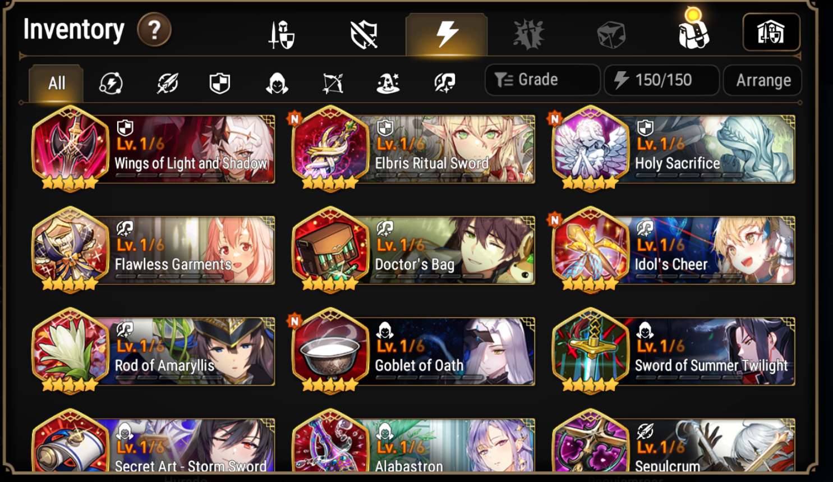Screen dimensions: 833x482
Task: Click the storage house button at top right
Action: point(771,33)
